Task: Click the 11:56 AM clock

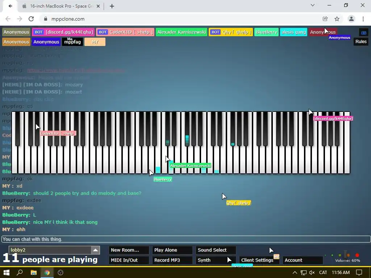Action: [x=341, y=273]
